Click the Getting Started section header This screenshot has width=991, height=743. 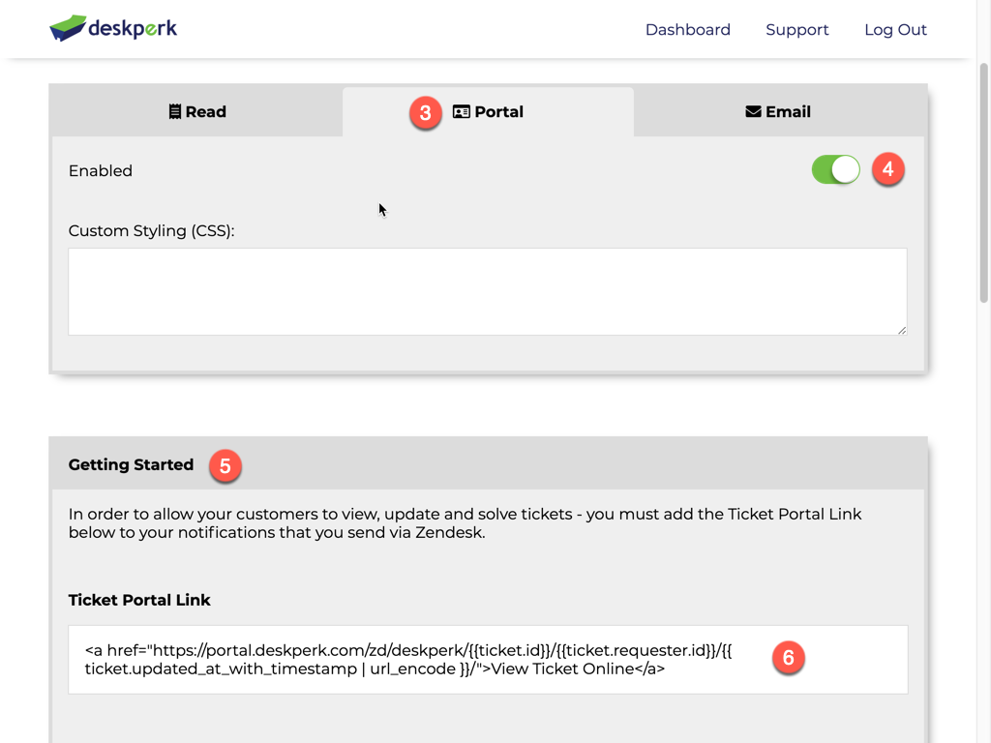point(131,465)
